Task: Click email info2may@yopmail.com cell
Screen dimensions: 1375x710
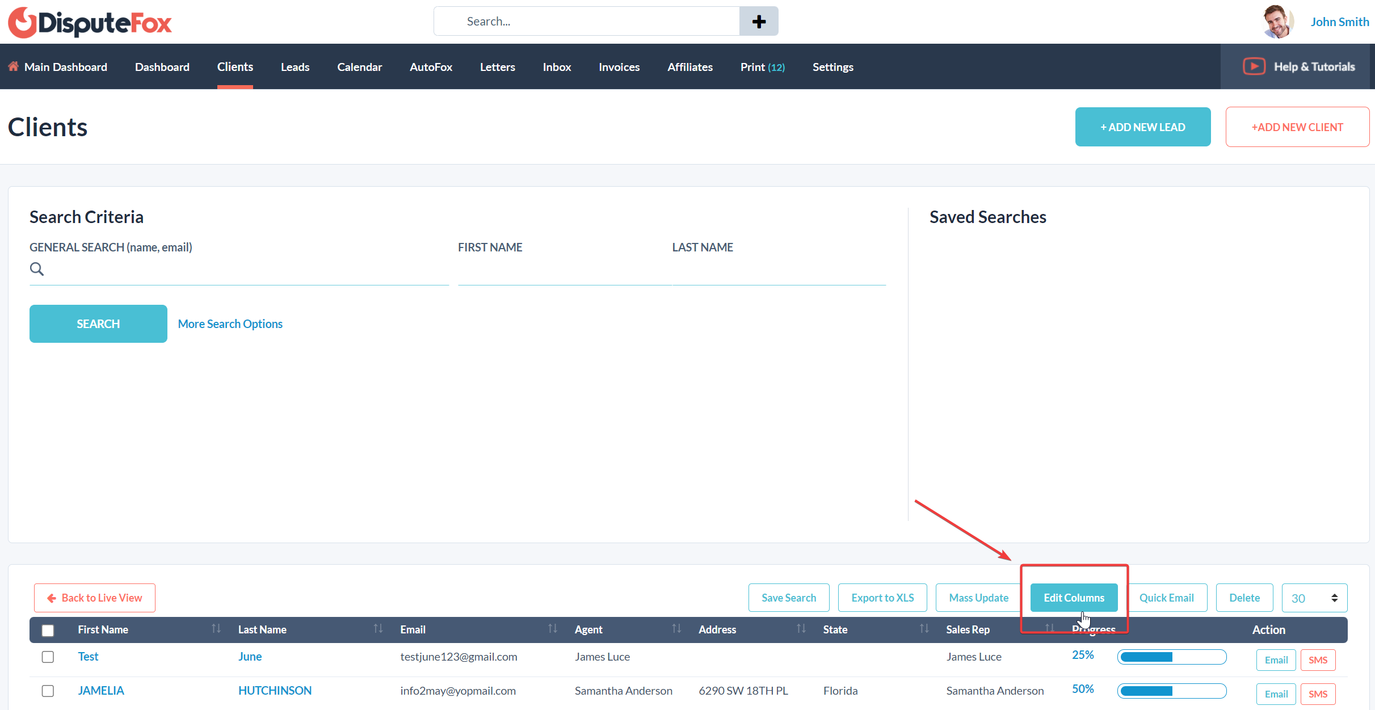Action: pyautogui.click(x=458, y=691)
